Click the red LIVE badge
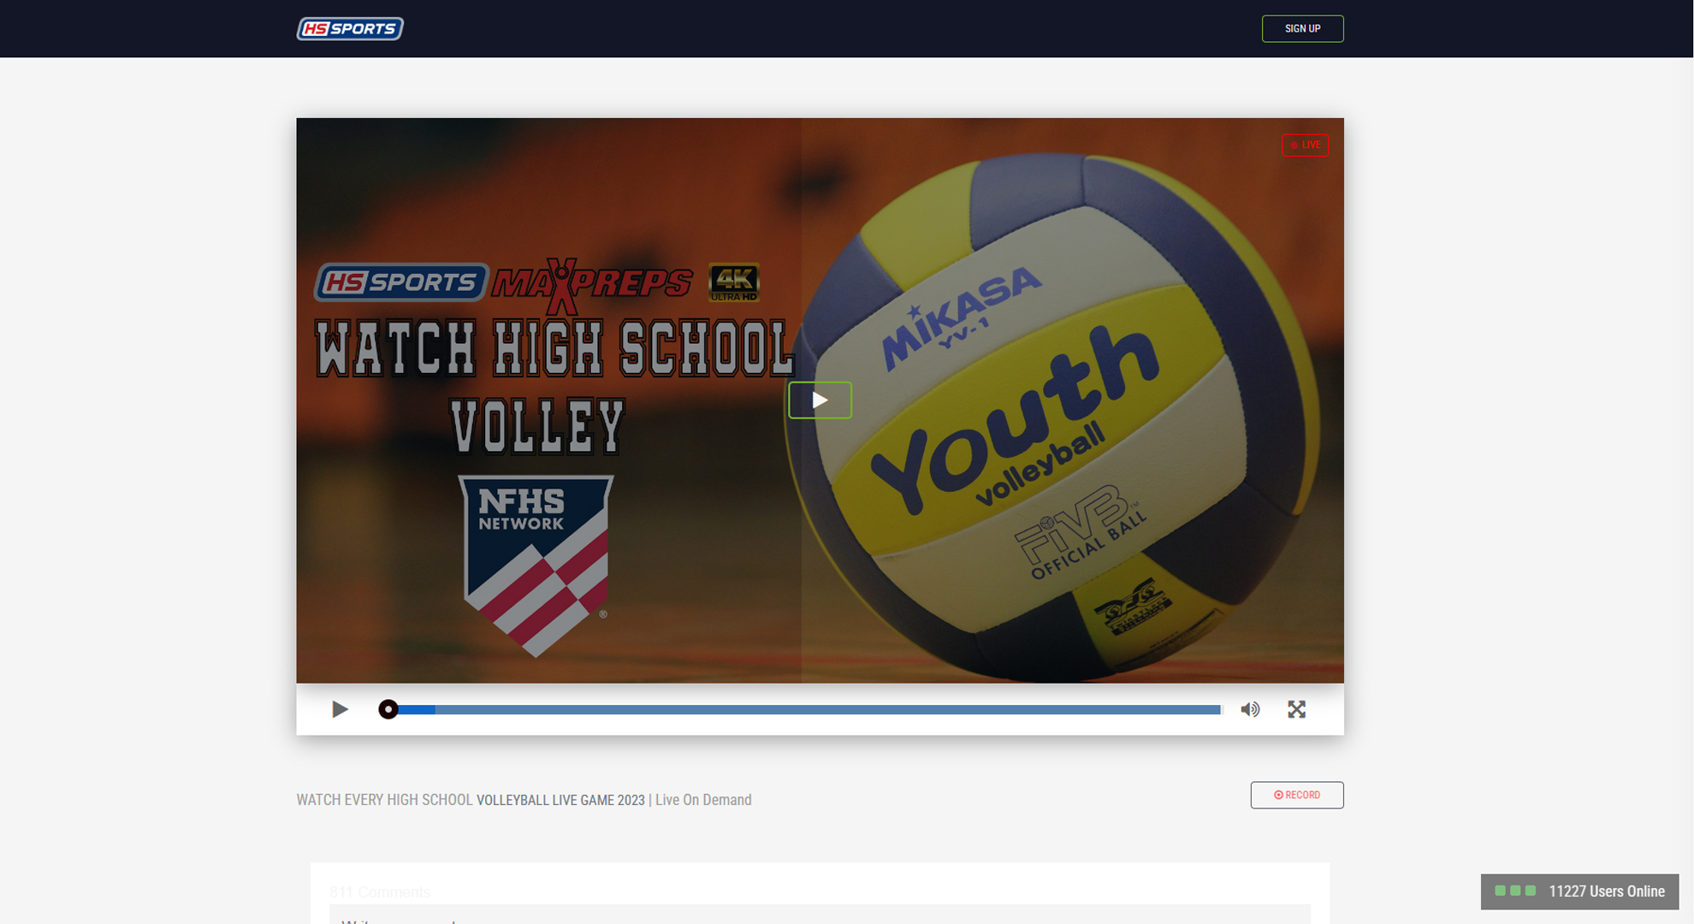Screen dimensions: 1694x924 [x=1305, y=145]
